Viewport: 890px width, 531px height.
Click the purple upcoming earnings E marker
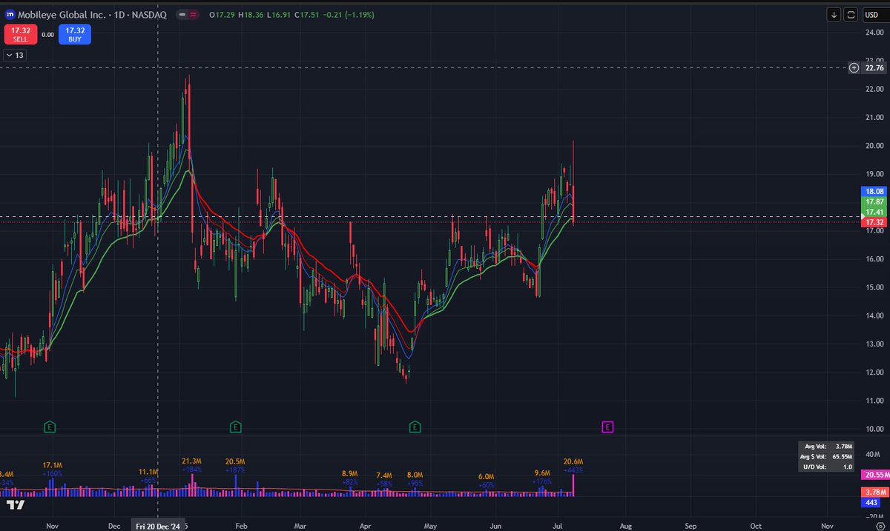(607, 427)
